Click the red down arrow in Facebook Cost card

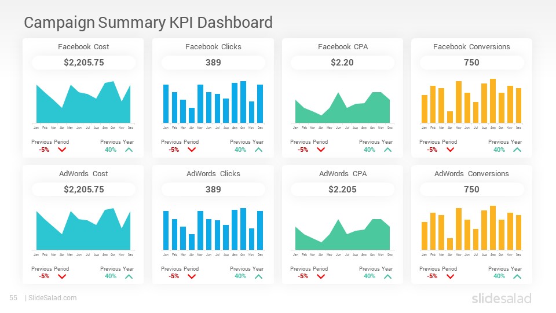point(62,150)
